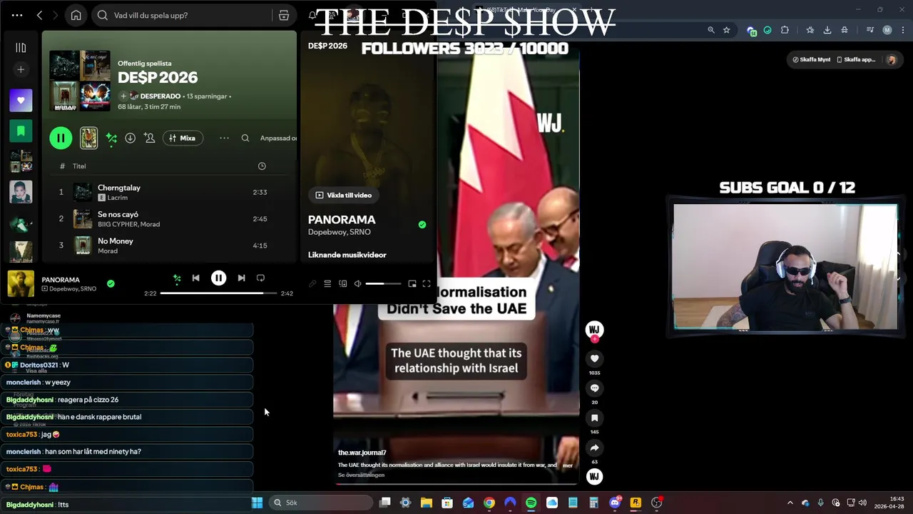Like the TikTok video with heart icon
The image size is (913, 514).
pos(594,358)
